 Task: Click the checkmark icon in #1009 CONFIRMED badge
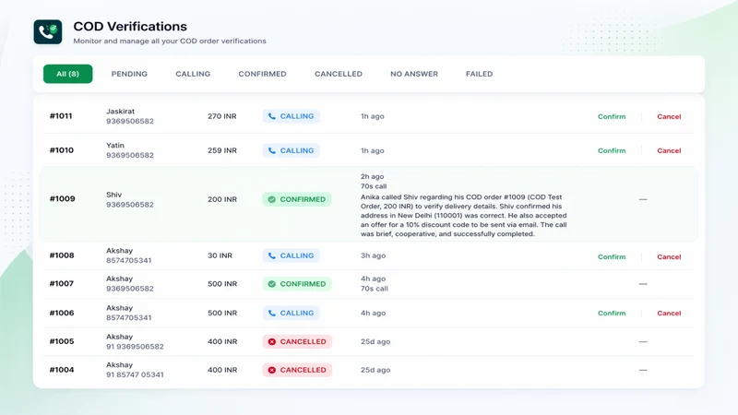pyautogui.click(x=271, y=199)
